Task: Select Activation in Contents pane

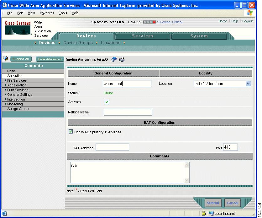Action: [x=33, y=76]
